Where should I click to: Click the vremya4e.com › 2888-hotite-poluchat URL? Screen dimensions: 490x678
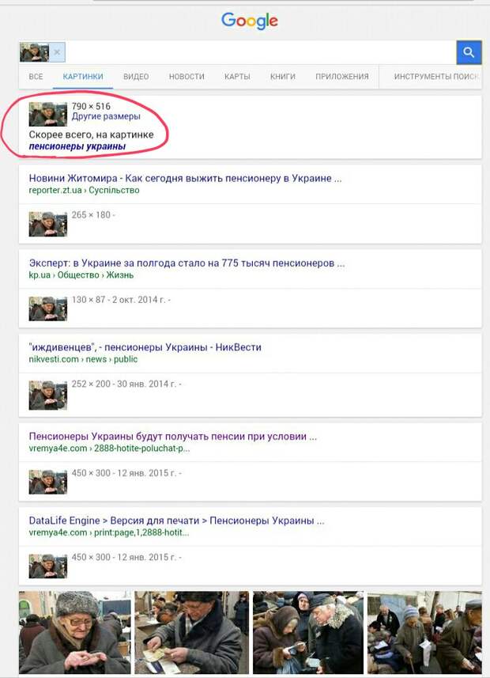109,449
